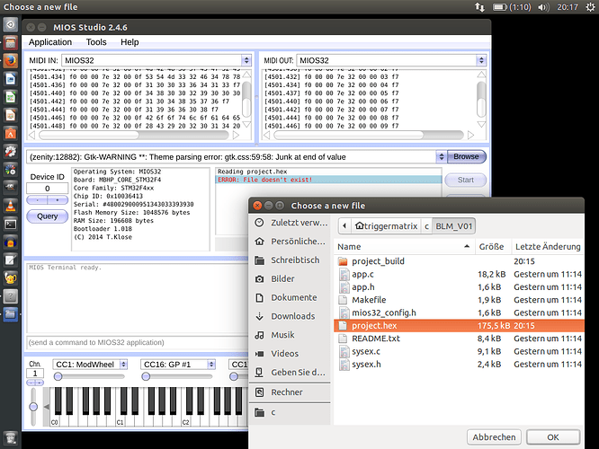This screenshot has height=449, width=599.
Task: Adjust the CC1 ModWheel slider handle
Action: [x=58, y=377]
